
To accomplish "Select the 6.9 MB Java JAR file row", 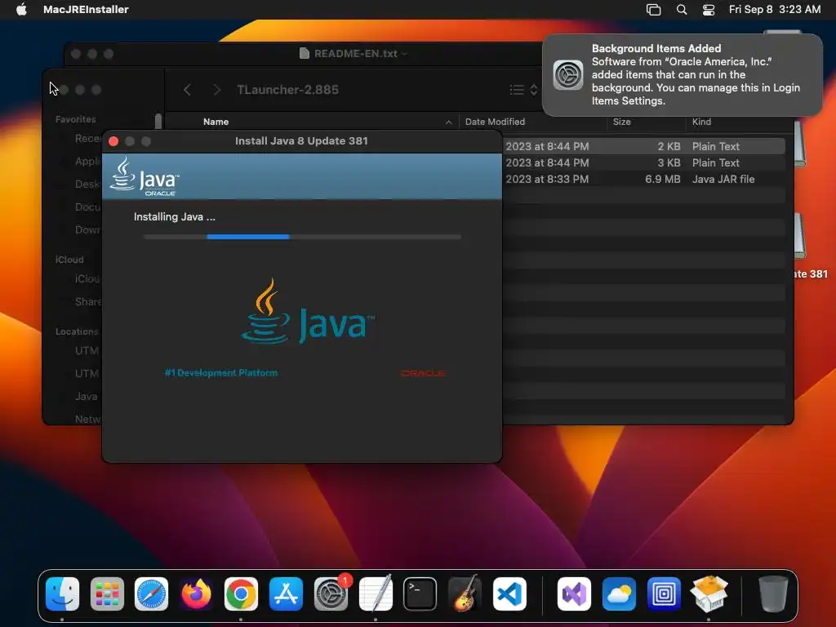I will pyautogui.click(x=643, y=179).
